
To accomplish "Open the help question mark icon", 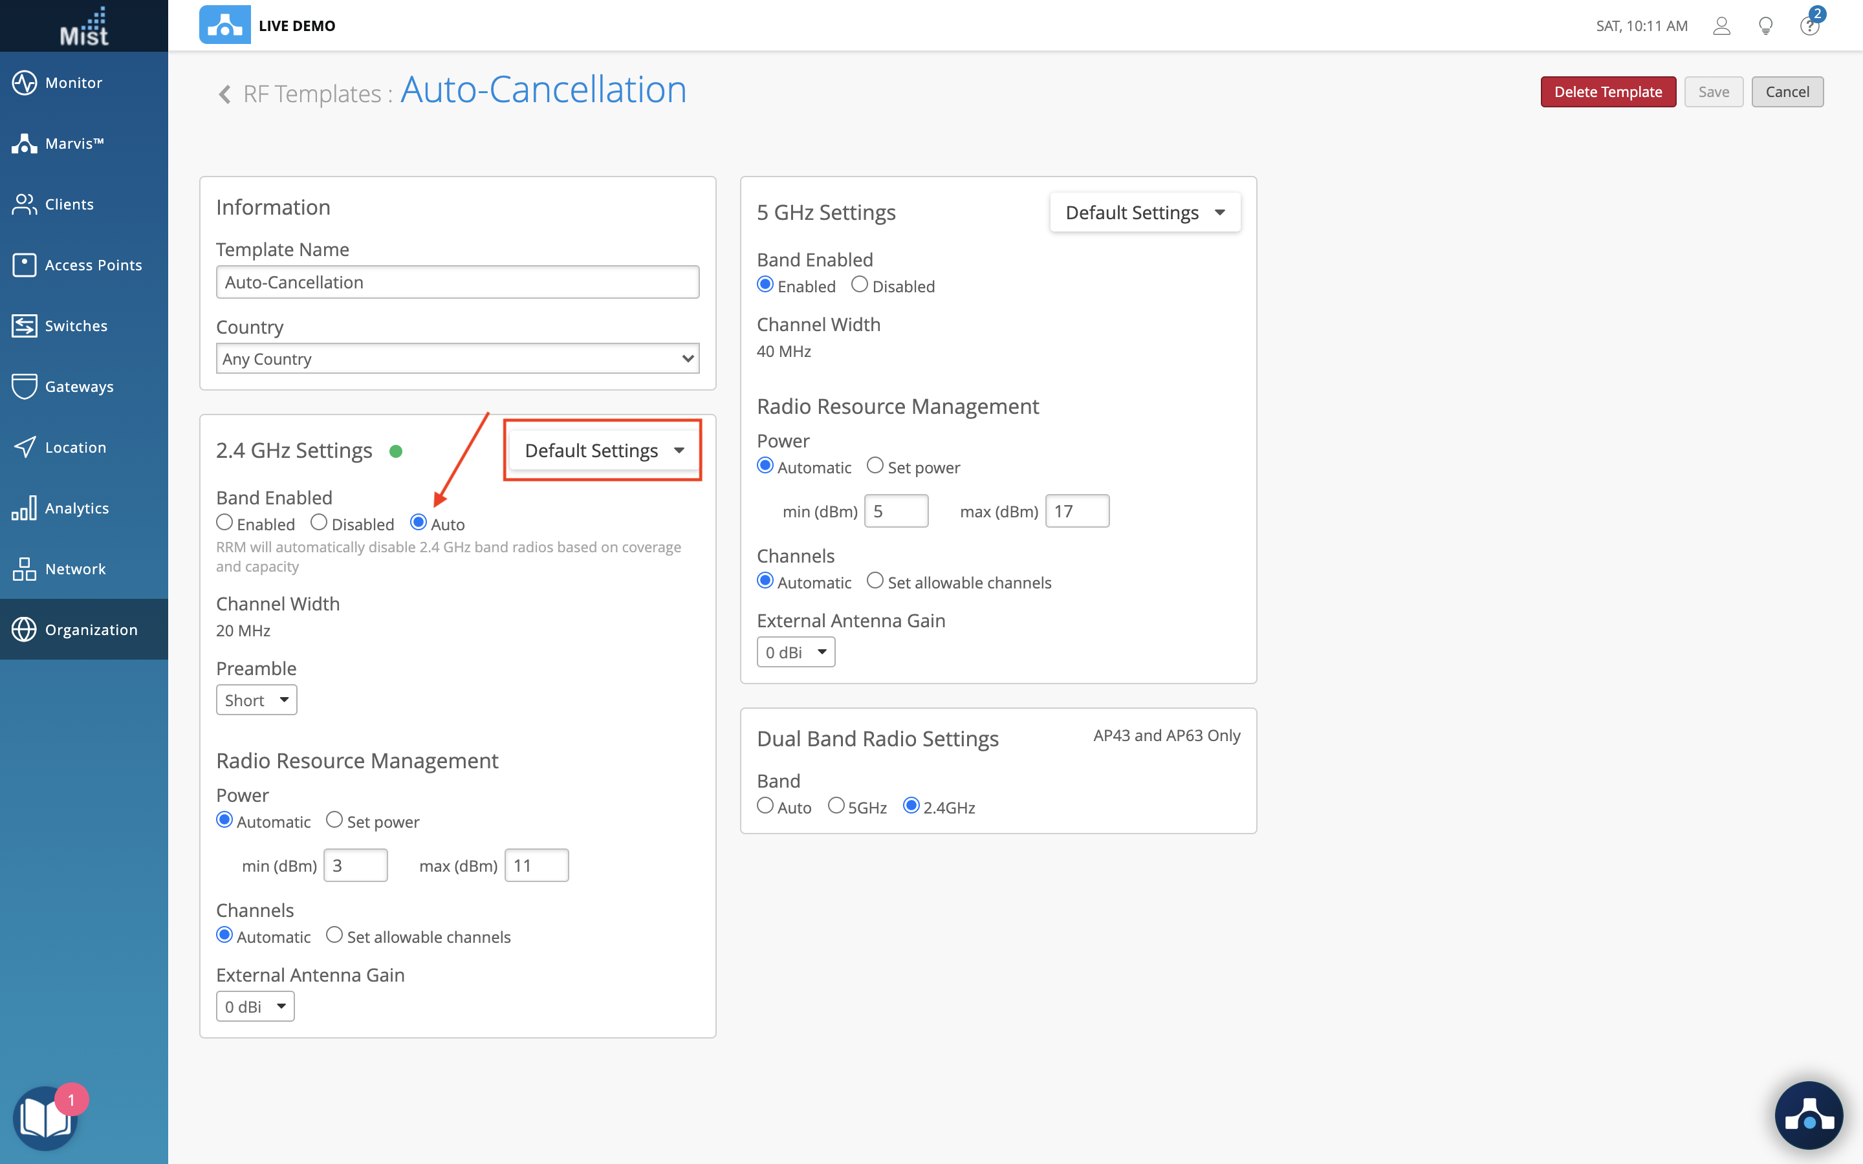I will [x=1809, y=26].
